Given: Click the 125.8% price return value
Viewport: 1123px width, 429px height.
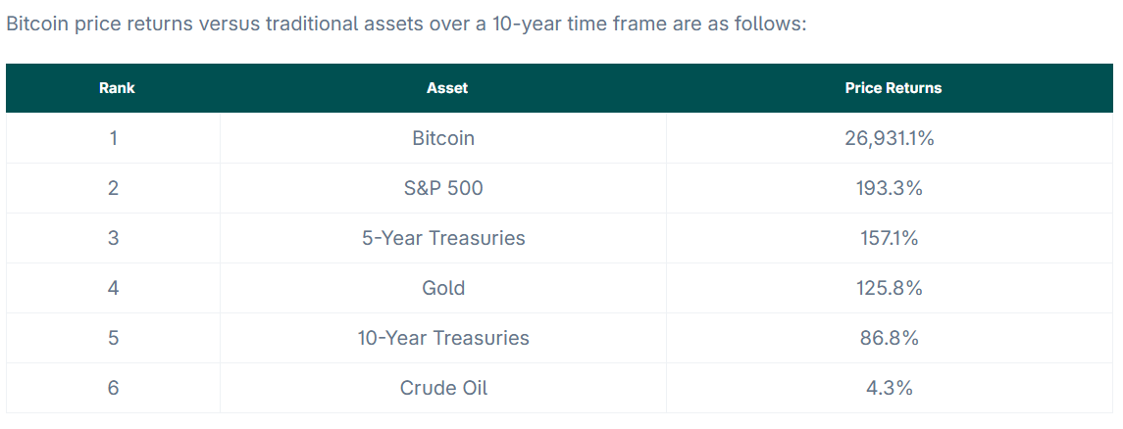Looking at the screenshot, I should tap(890, 288).
